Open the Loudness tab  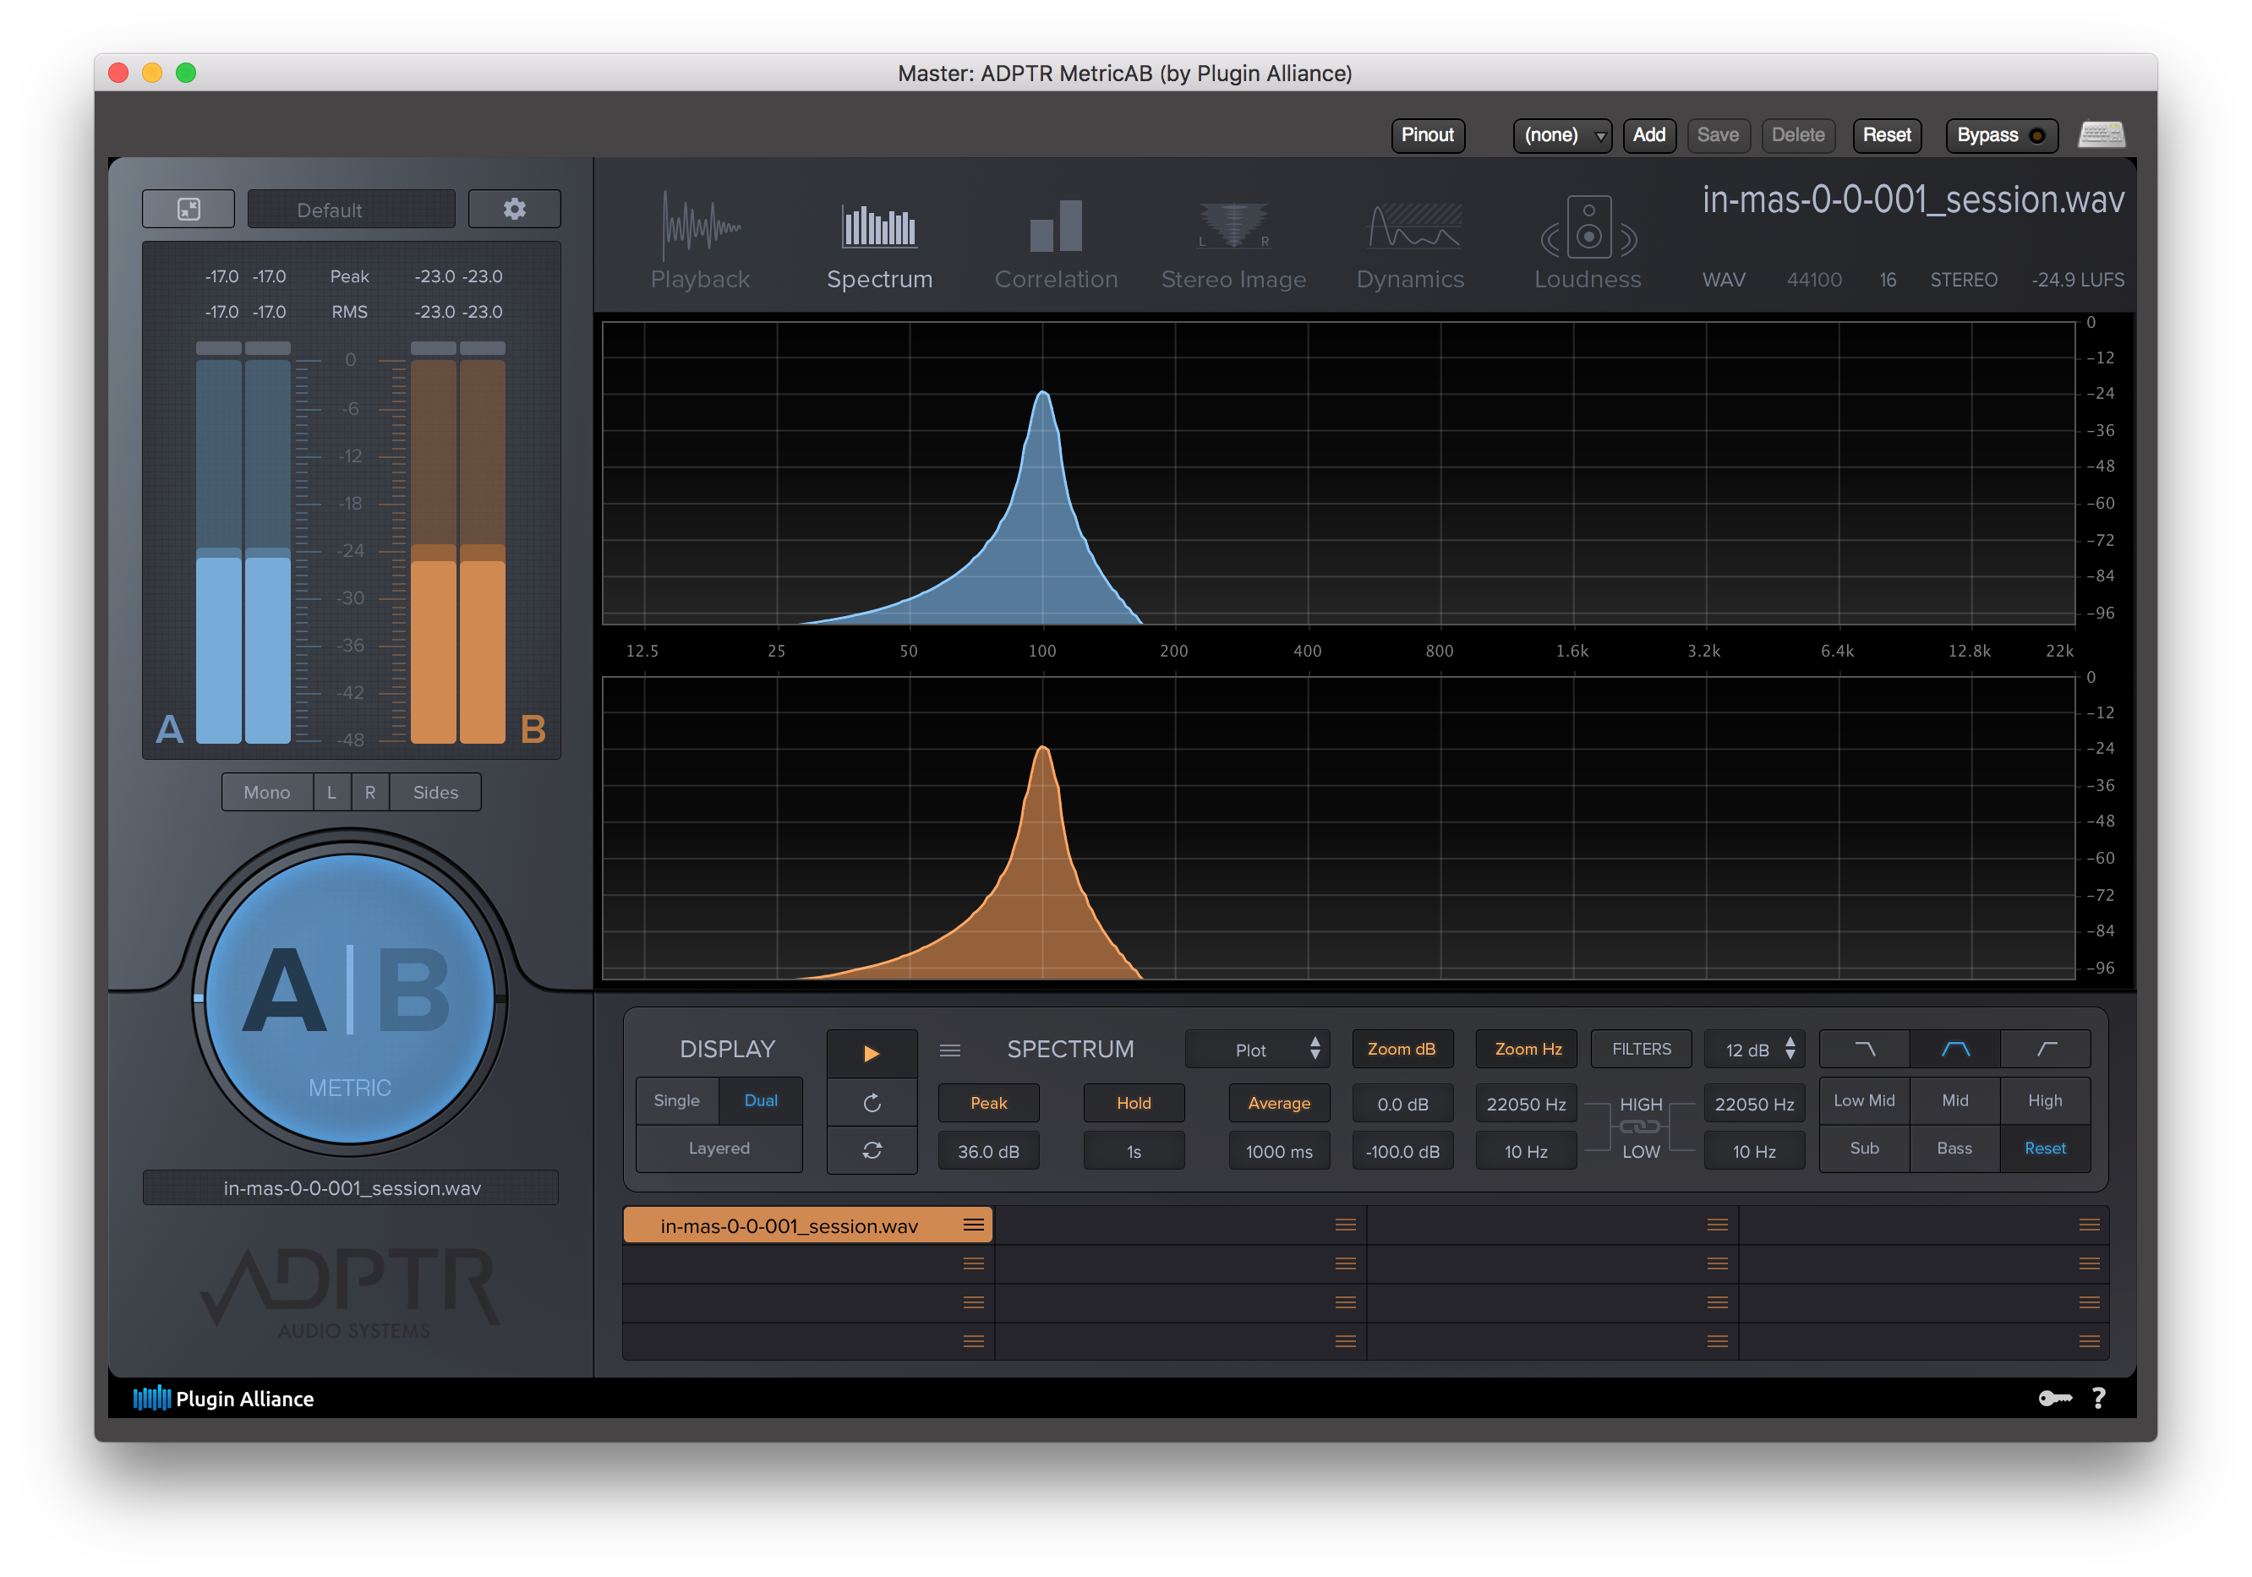[x=1587, y=240]
